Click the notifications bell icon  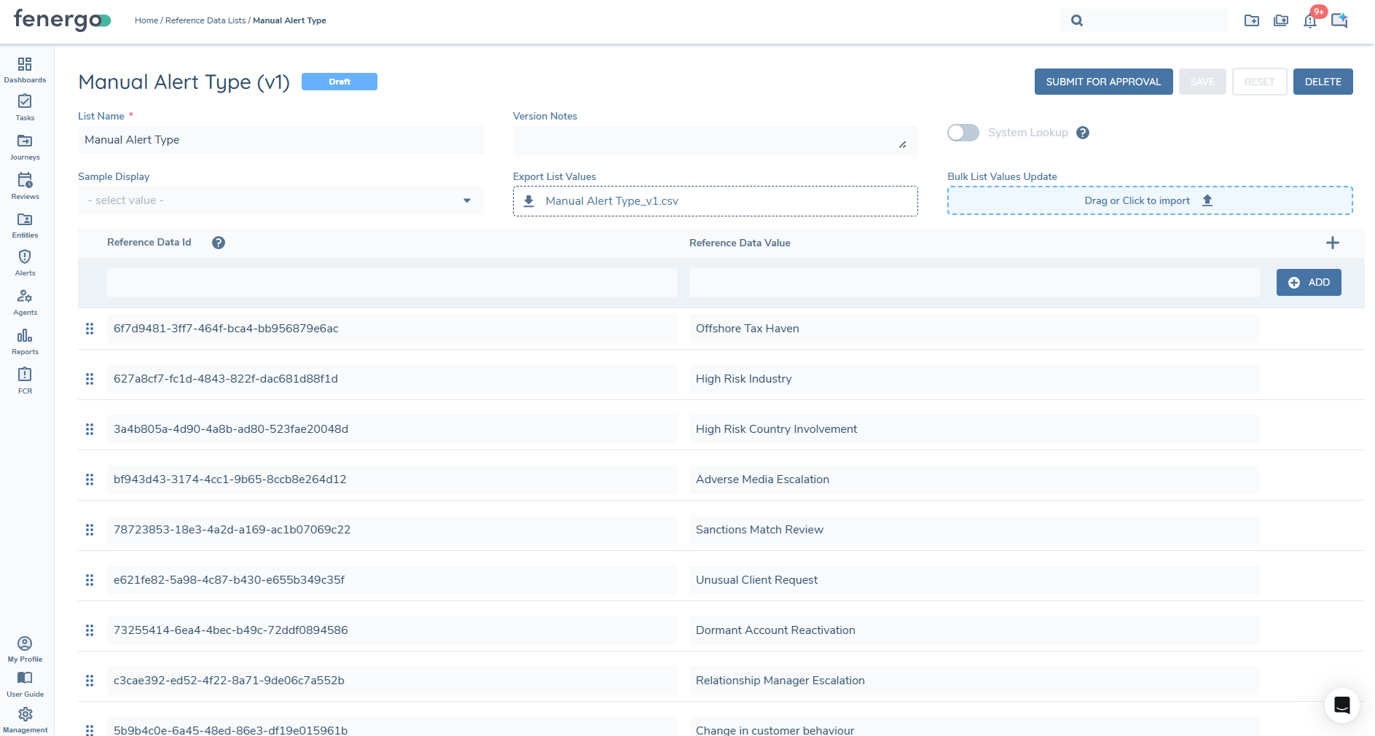pos(1310,20)
